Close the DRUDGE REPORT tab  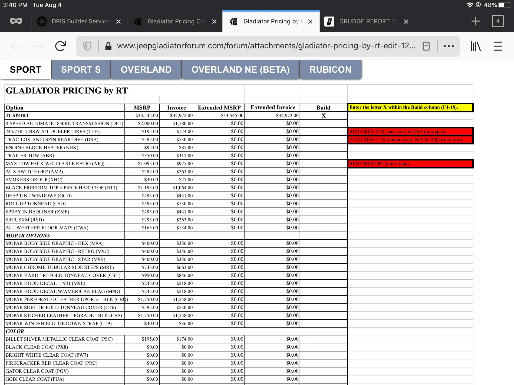pos(406,22)
